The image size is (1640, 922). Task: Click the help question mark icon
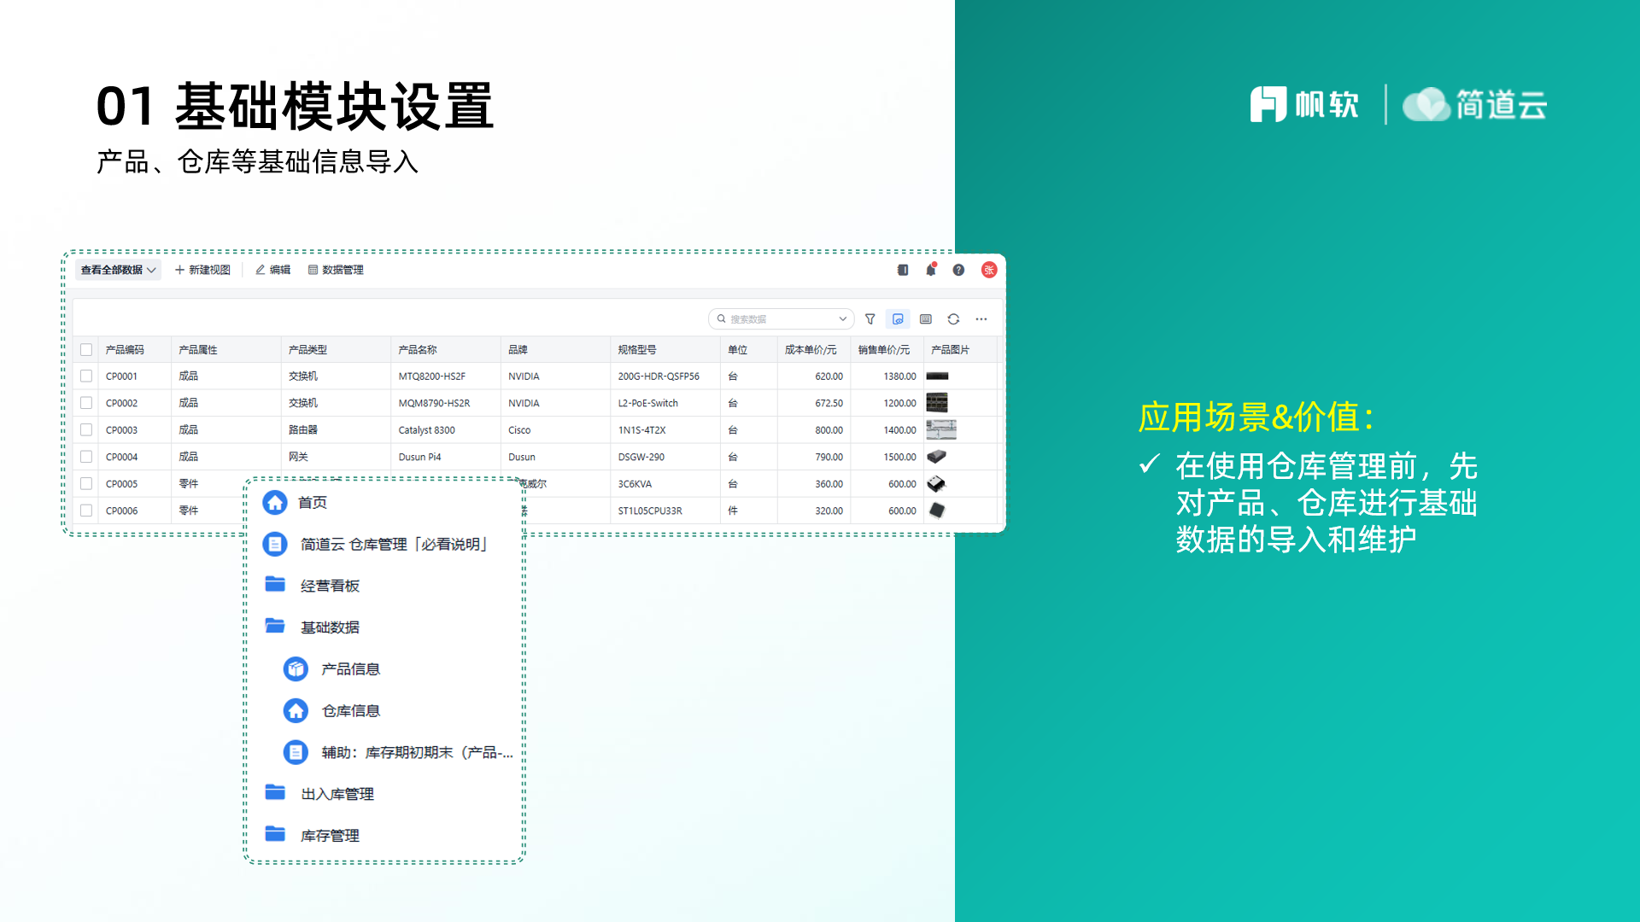(x=958, y=270)
